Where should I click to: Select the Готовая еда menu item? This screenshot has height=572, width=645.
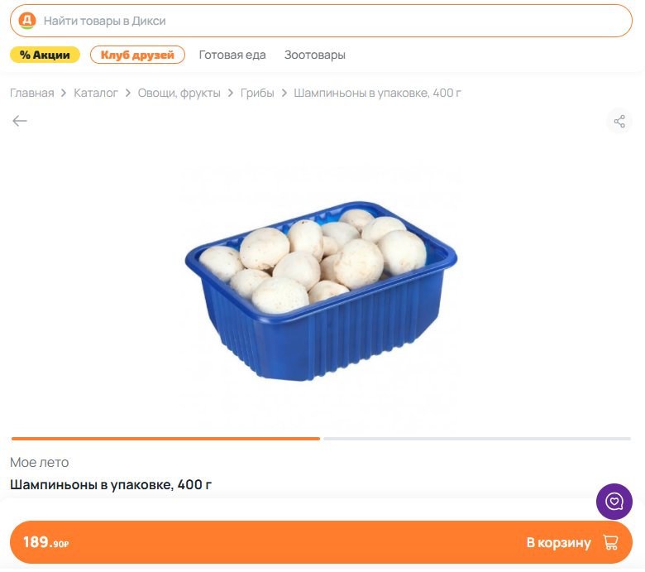pos(232,55)
